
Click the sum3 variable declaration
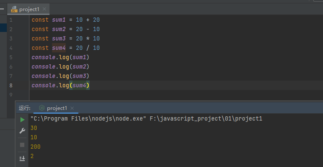[59, 38]
